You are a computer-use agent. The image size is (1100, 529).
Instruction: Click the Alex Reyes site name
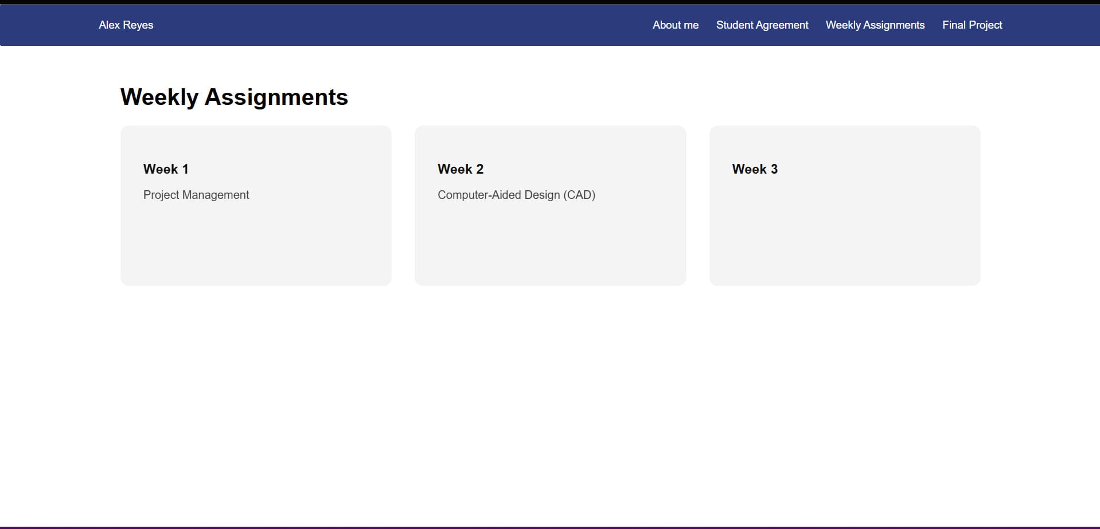tap(126, 25)
